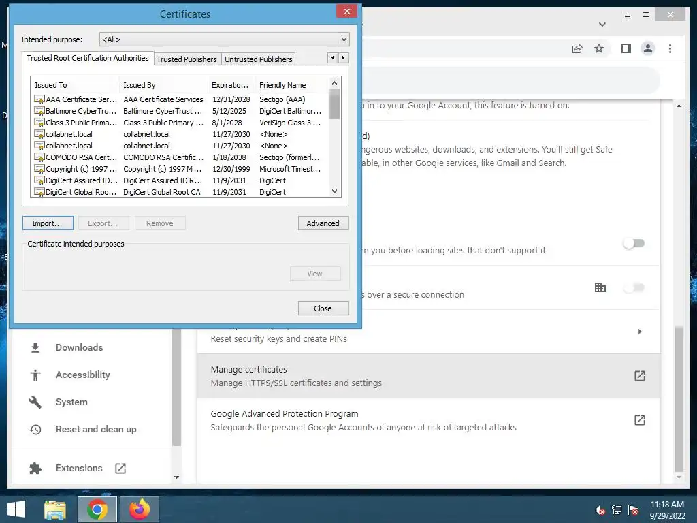The width and height of the screenshot is (697, 523).
Task: Click Chrome settings page scrollbar thumb
Action: (679, 398)
